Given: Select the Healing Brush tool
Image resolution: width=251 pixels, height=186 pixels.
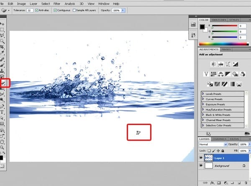Looking at the screenshot, I should (2, 59).
